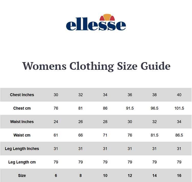Click size 6 in the Size row

(56, 176)
